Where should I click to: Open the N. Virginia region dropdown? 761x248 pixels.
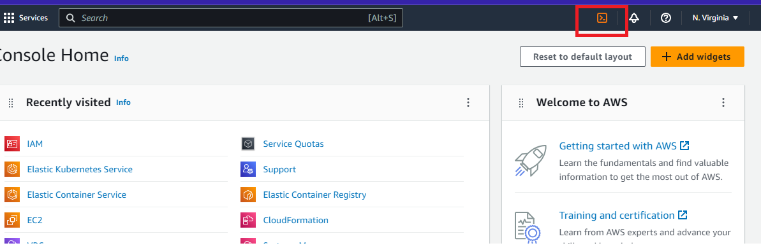(715, 18)
